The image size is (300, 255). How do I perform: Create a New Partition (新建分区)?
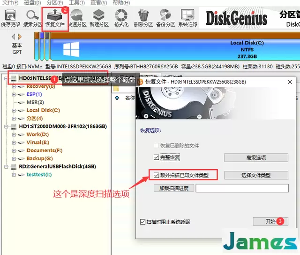99,18
